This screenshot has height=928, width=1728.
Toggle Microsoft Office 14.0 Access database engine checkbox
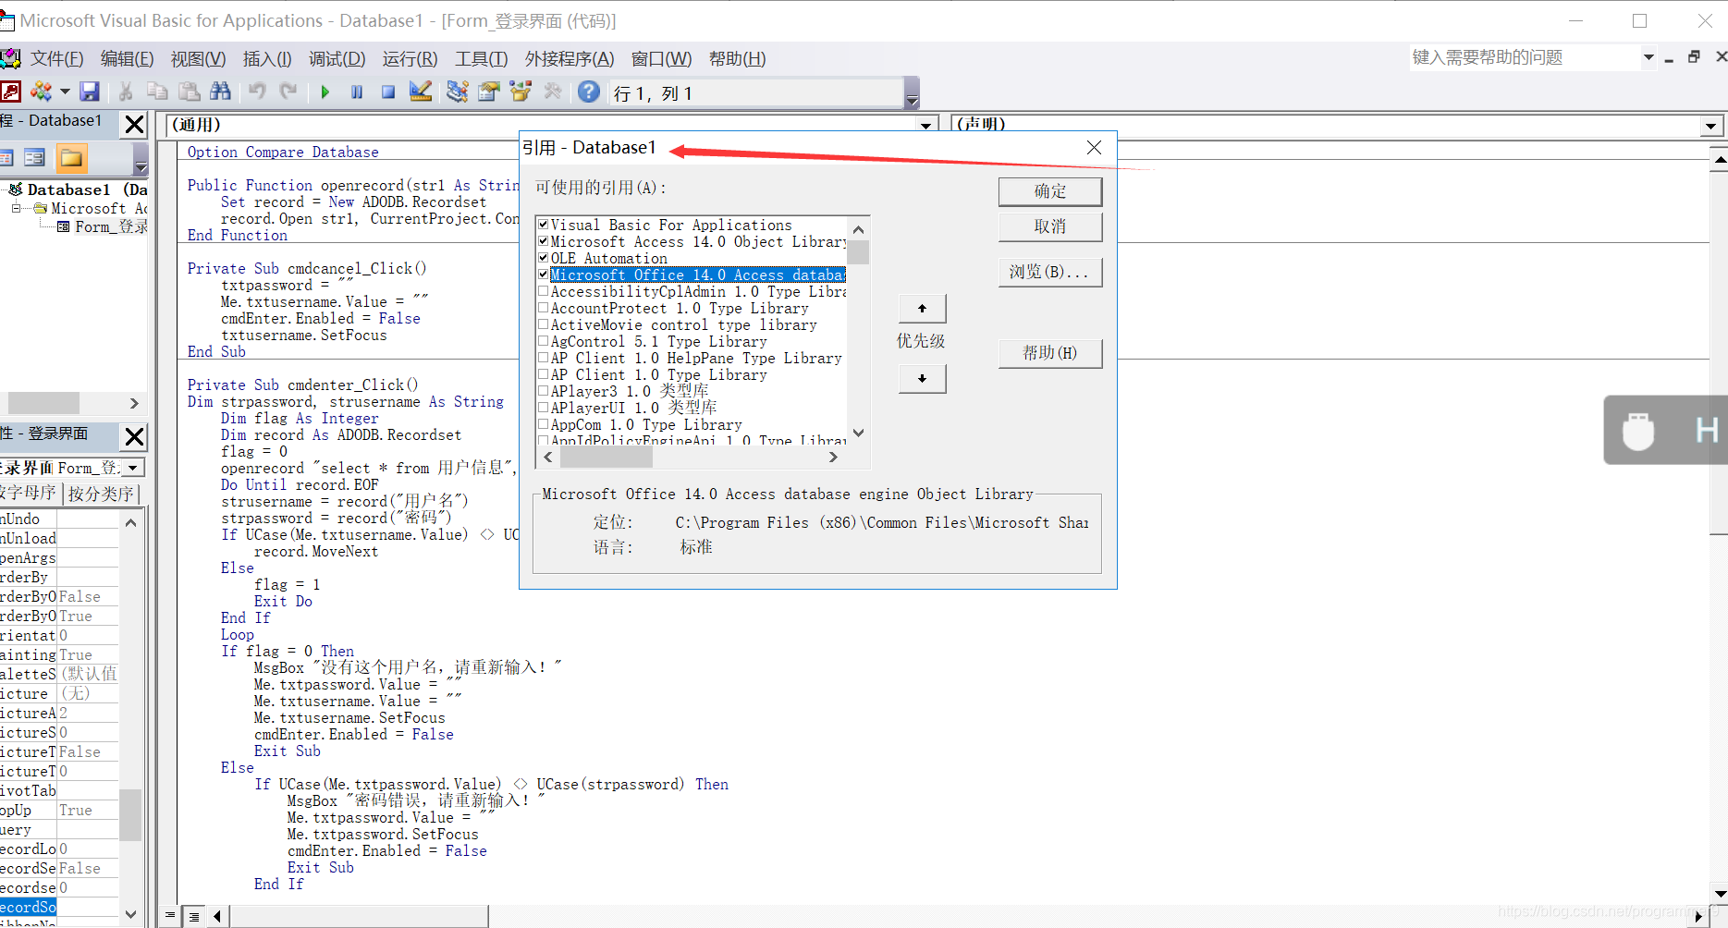point(544,275)
